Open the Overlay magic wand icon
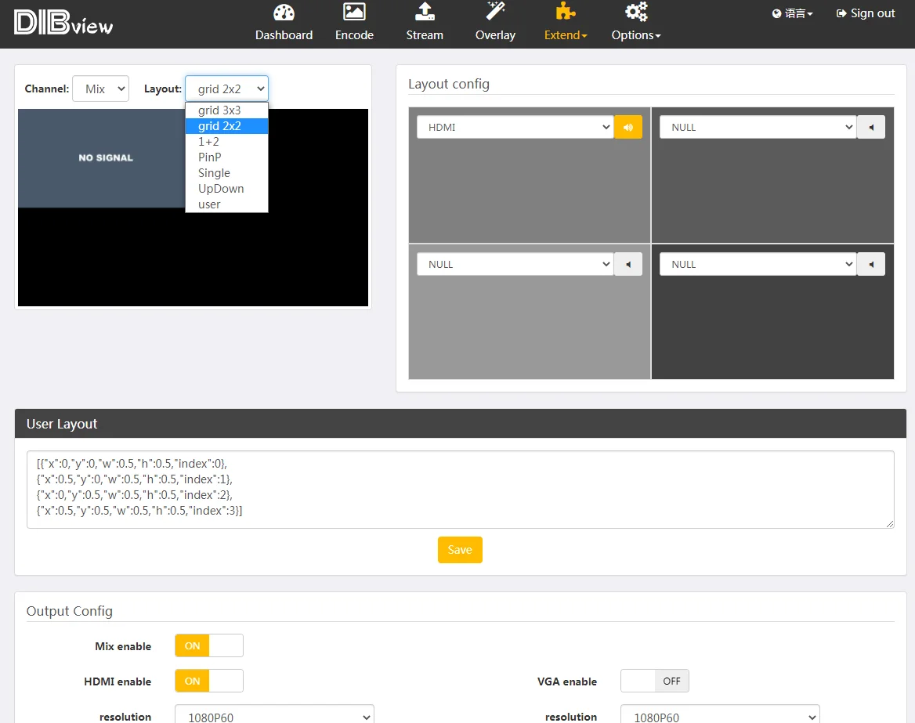The width and height of the screenshot is (915, 723). coord(495,11)
